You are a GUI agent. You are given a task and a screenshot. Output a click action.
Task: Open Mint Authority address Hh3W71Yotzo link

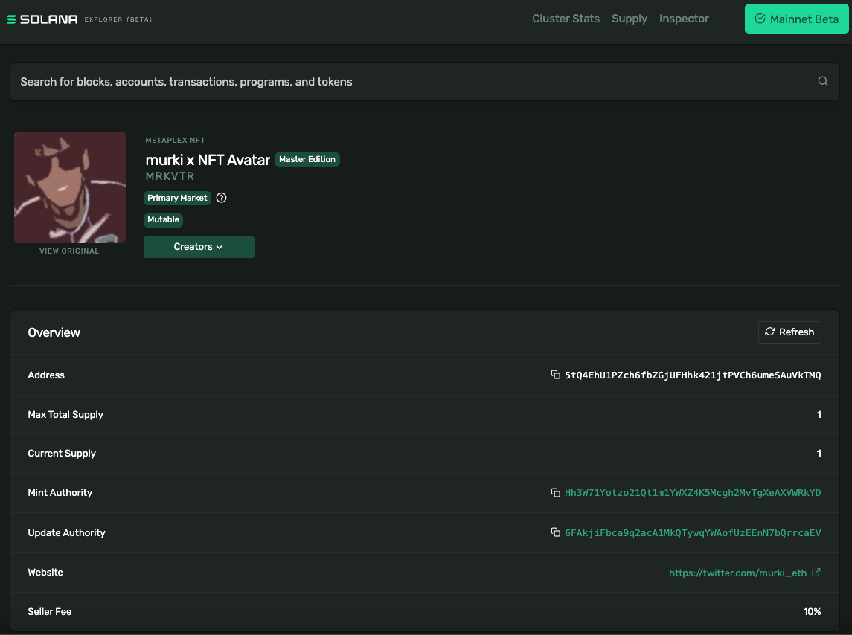693,493
